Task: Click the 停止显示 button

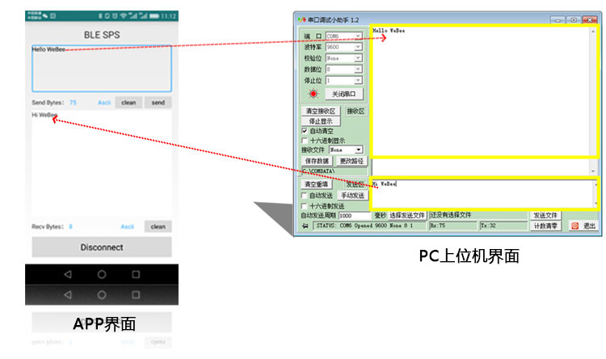Action: click(x=321, y=121)
